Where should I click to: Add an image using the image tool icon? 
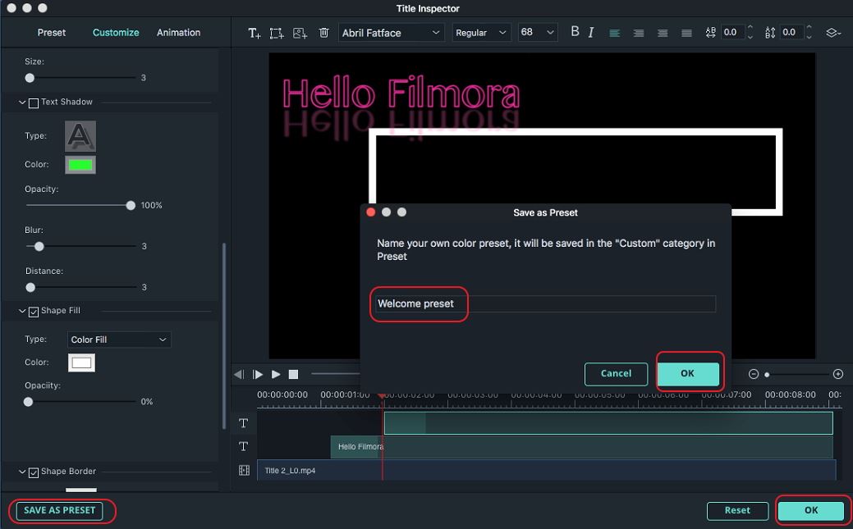tap(300, 33)
